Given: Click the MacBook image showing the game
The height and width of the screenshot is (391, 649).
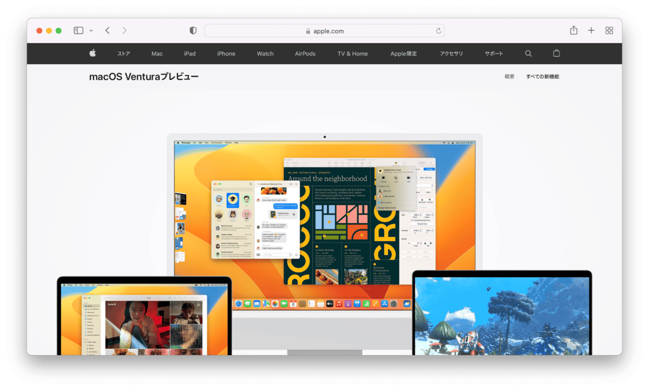Looking at the screenshot, I should [502, 313].
